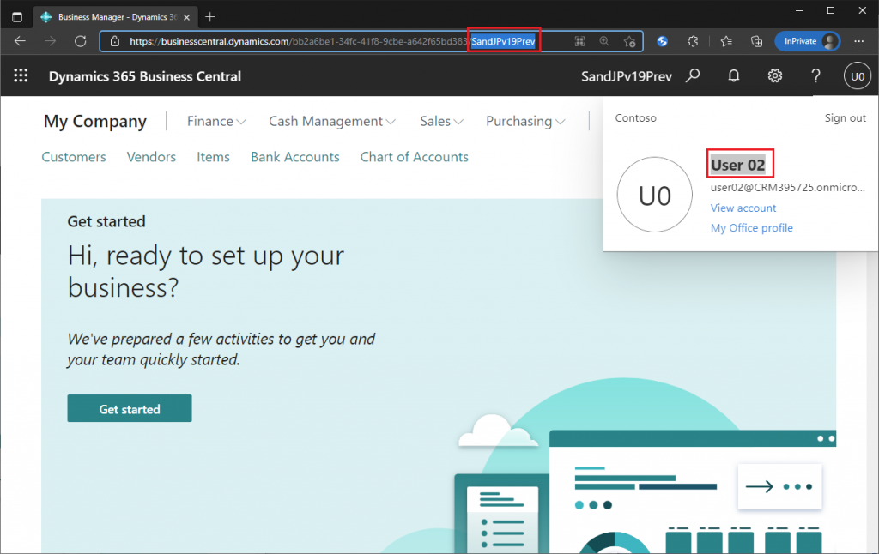Open the Help question mark

click(815, 75)
